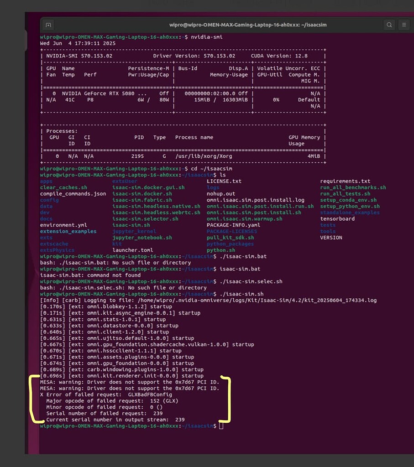Click the python.sh entry in the listing

(x=220, y=250)
